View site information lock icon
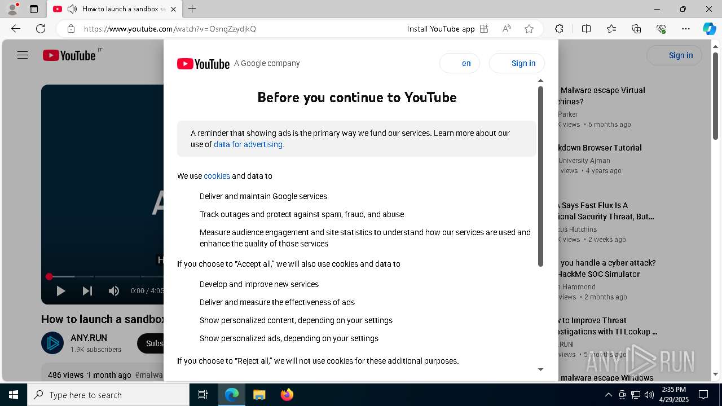 [x=71, y=29]
